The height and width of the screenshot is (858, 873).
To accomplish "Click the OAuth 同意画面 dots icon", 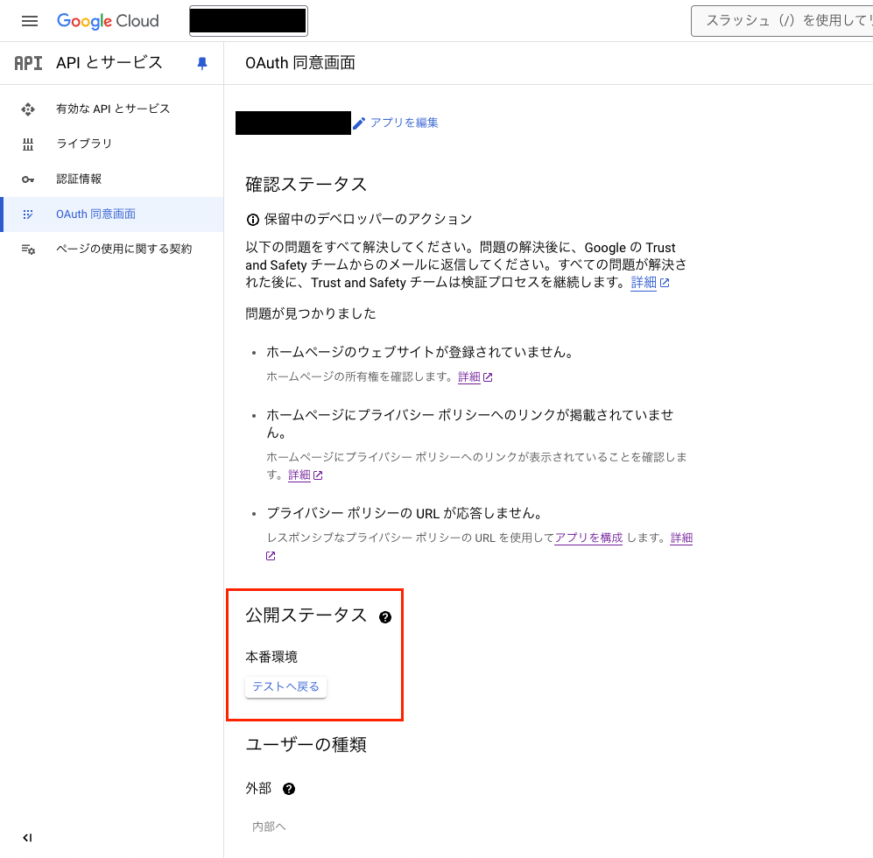I will [x=28, y=214].
